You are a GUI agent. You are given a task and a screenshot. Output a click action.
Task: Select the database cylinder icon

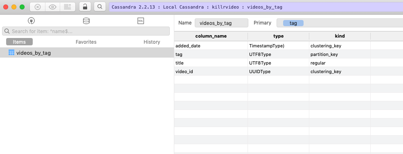click(x=86, y=21)
